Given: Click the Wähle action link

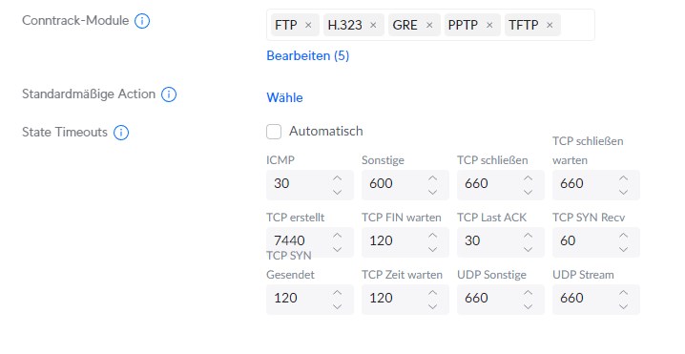Looking at the screenshot, I should tap(284, 97).
